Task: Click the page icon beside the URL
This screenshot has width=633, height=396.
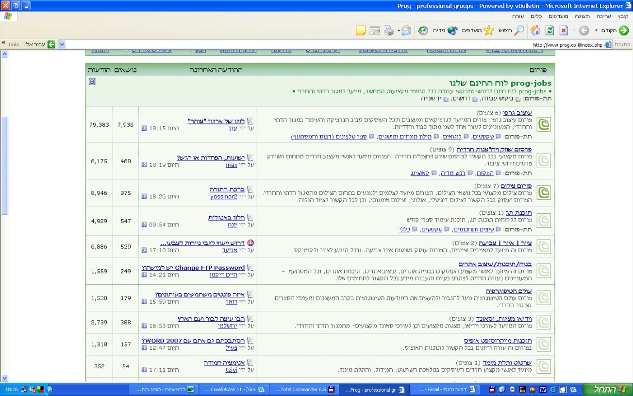Action: point(608,44)
